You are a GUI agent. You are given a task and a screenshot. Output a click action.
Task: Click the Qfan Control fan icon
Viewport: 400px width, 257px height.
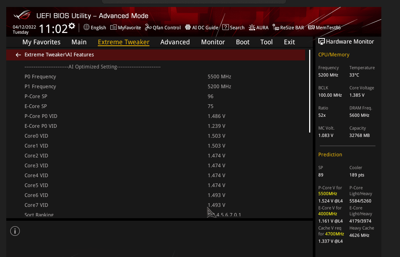point(148,27)
